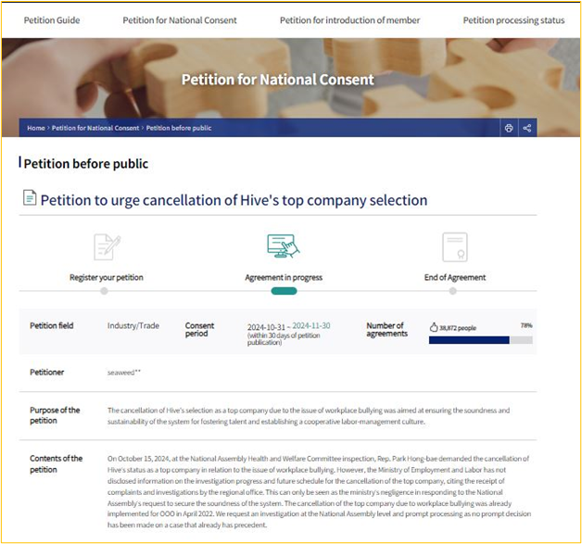Click the petition title heading
Image resolution: width=582 pixels, height=544 pixels.
point(234,200)
